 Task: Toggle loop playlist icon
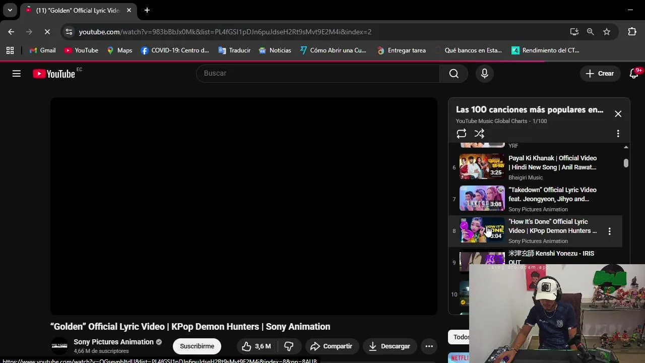(x=461, y=134)
